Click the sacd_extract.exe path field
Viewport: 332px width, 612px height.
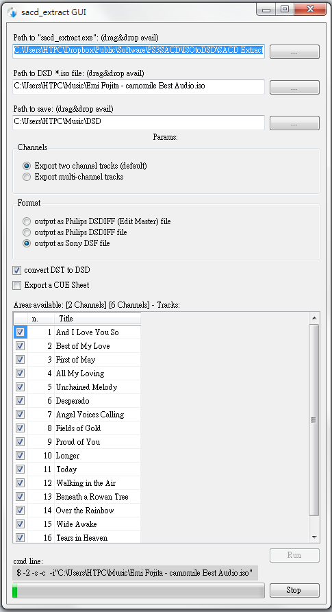139,51
